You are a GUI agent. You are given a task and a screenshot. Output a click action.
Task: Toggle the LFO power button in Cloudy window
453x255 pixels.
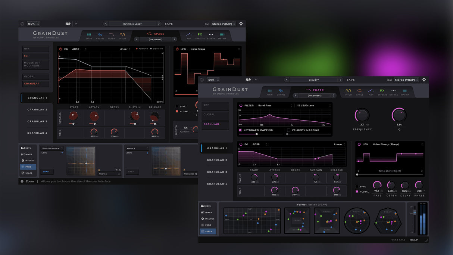pos(359,144)
